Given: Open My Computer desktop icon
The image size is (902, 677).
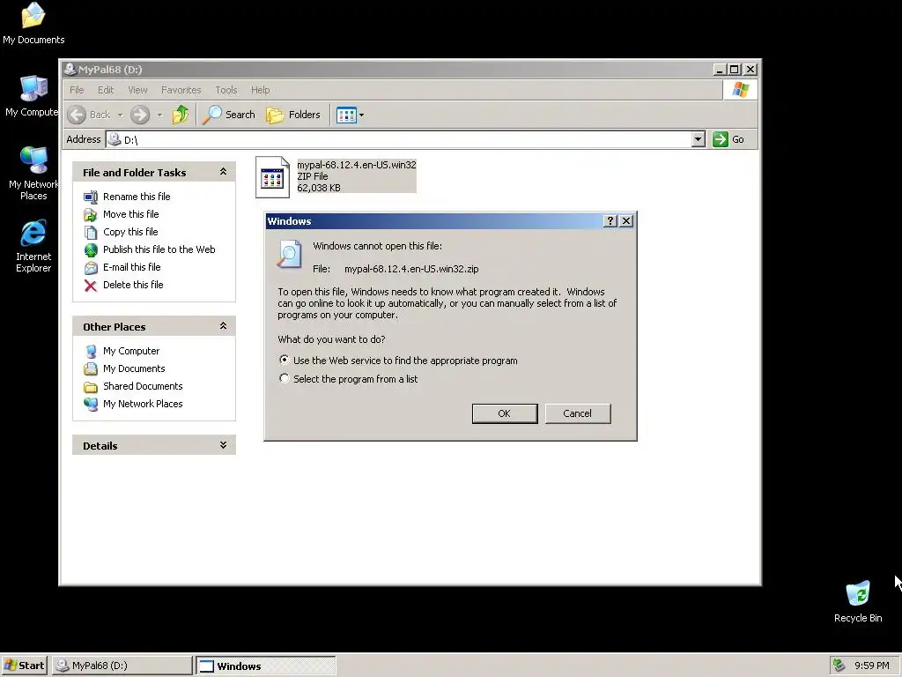Looking at the screenshot, I should click(33, 95).
